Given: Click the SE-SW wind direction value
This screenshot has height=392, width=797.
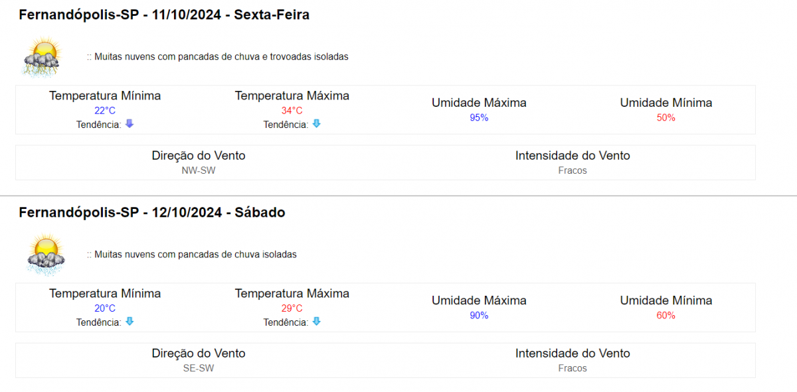Looking at the screenshot, I should point(199,368).
